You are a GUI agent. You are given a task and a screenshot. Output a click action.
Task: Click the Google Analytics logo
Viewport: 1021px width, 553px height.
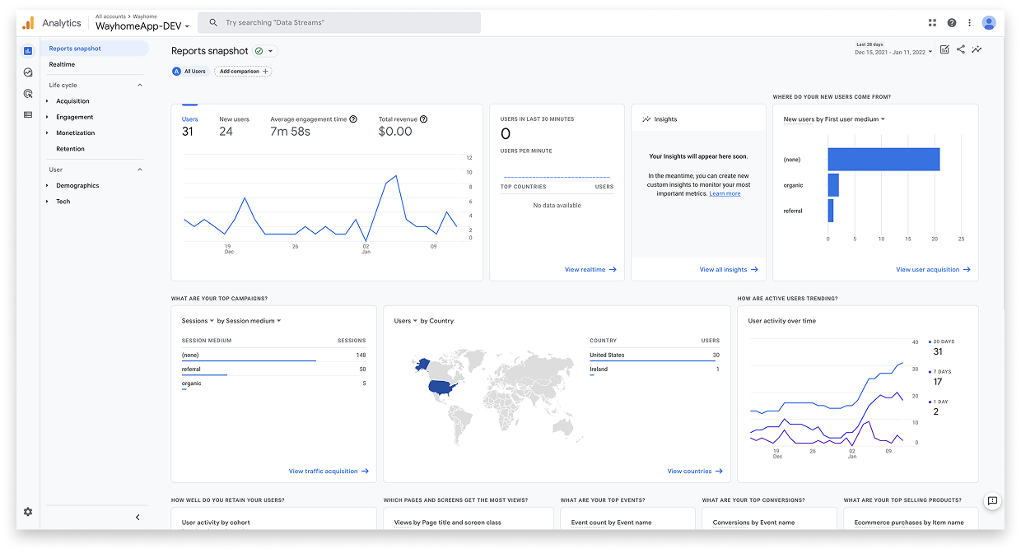[x=28, y=23]
